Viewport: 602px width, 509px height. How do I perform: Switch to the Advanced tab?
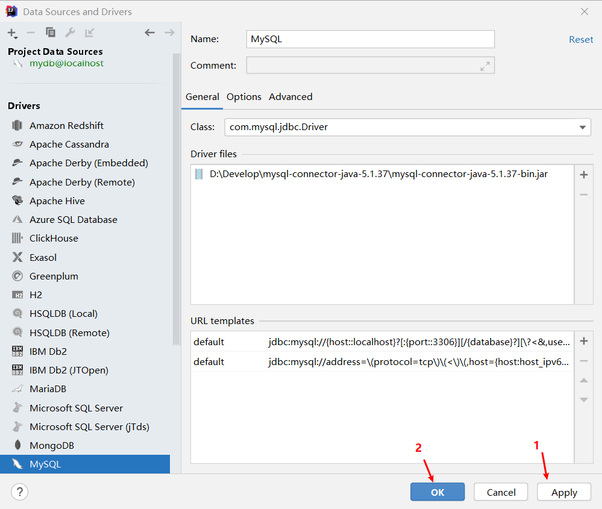[x=290, y=97]
